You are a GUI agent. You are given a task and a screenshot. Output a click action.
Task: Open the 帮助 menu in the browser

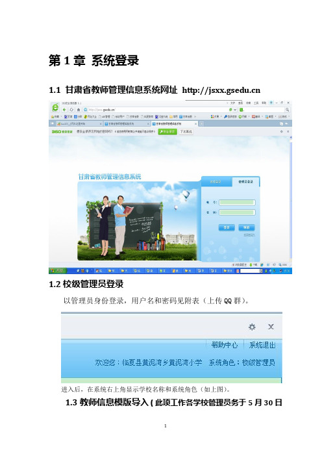[x=264, y=103]
